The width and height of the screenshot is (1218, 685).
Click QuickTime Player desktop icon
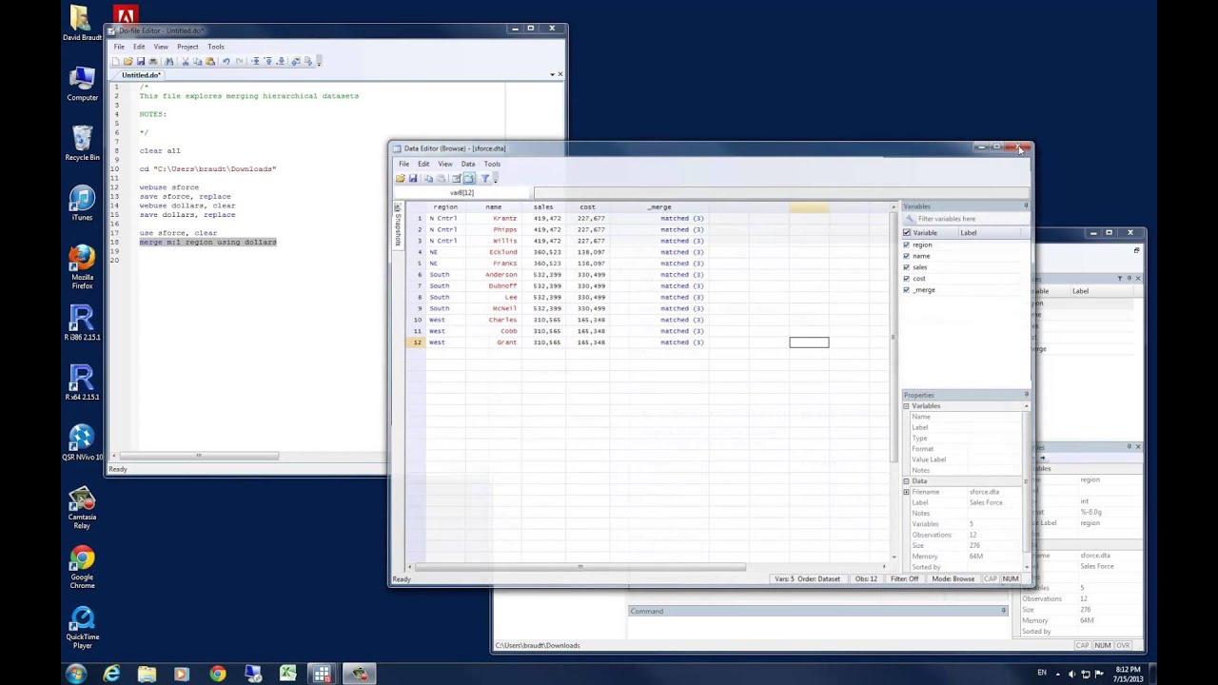coord(82,628)
